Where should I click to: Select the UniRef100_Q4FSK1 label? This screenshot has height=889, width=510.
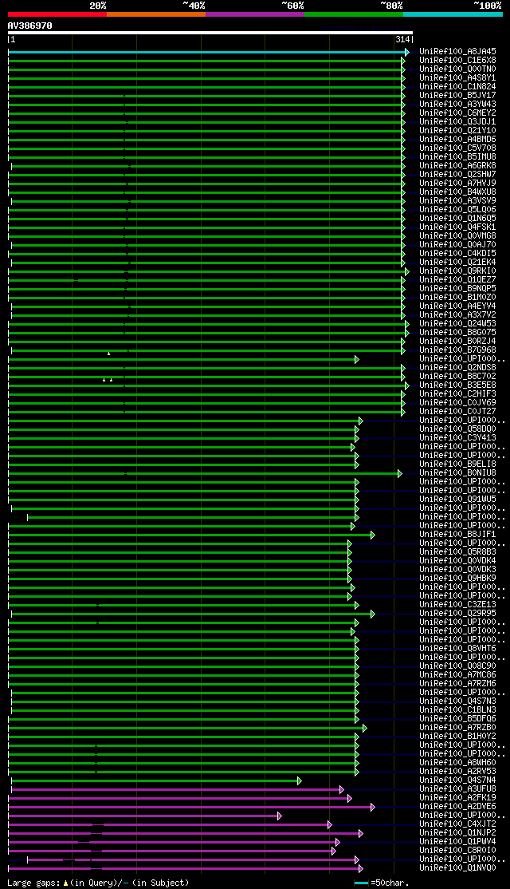coord(458,227)
